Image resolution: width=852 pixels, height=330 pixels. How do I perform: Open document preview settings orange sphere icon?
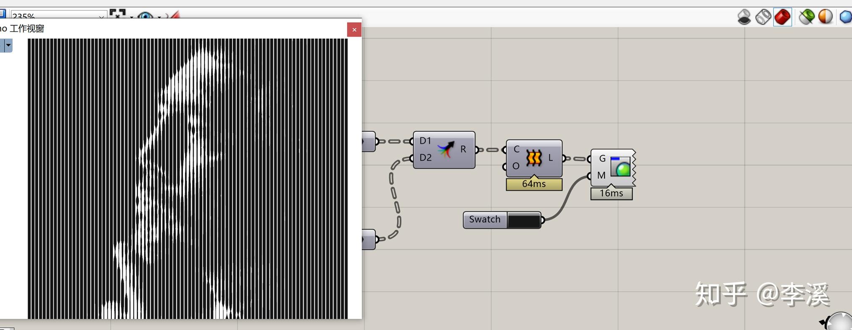[826, 17]
